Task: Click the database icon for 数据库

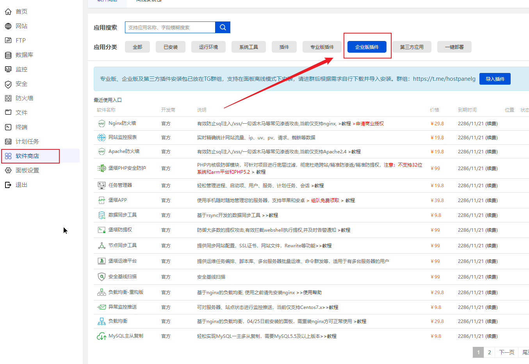Action: (x=8, y=55)
